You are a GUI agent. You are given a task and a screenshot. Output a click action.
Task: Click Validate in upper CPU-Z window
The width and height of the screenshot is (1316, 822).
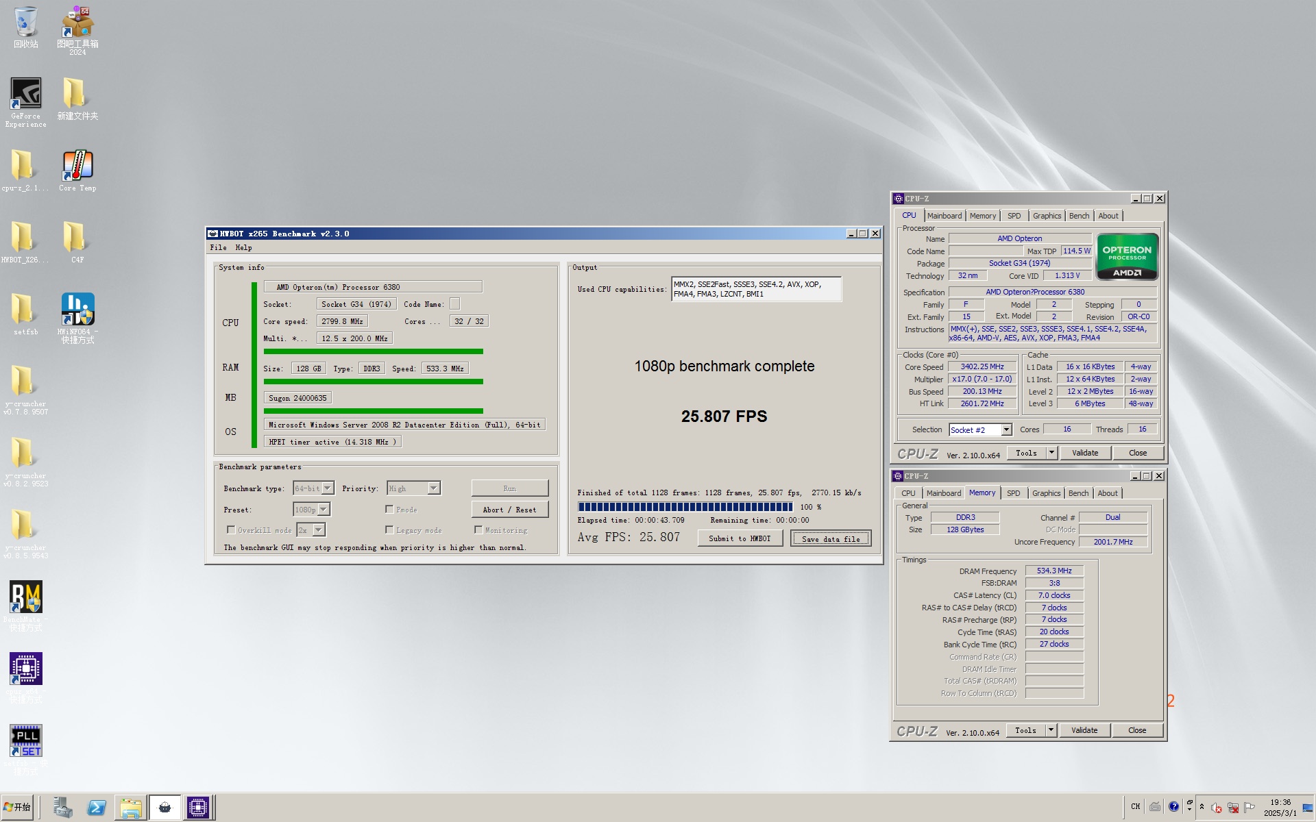coord(1085,453)
